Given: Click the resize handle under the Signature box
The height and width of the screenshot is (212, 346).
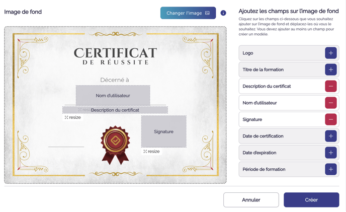Looking at the screenshot, I should (x=151, y=151).
